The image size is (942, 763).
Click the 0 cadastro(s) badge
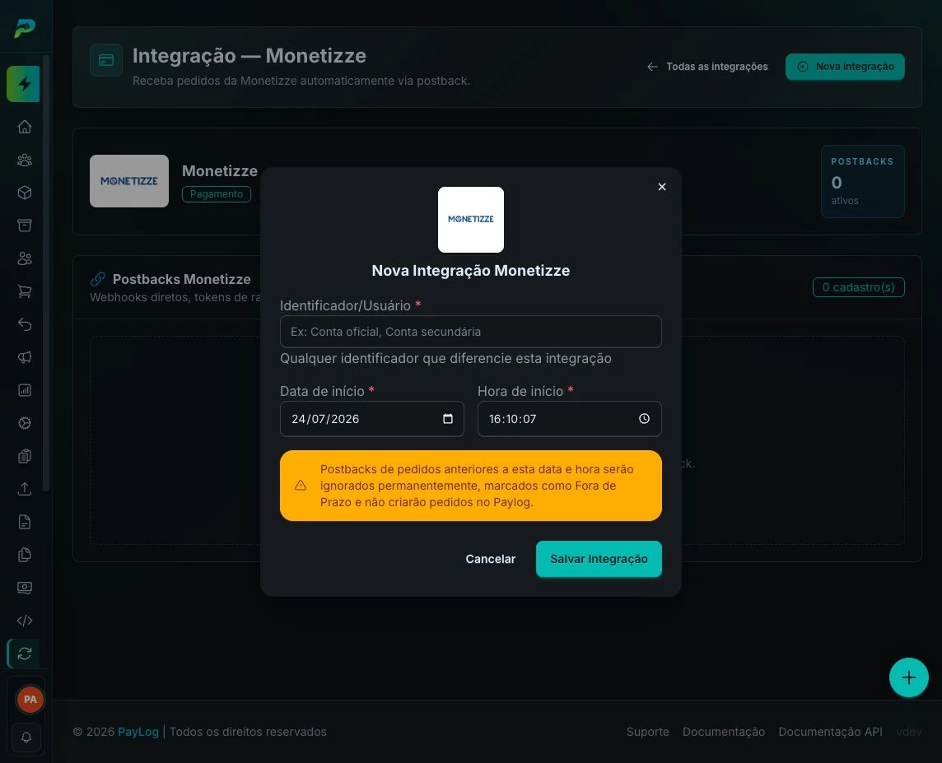(x=859, y=287)
